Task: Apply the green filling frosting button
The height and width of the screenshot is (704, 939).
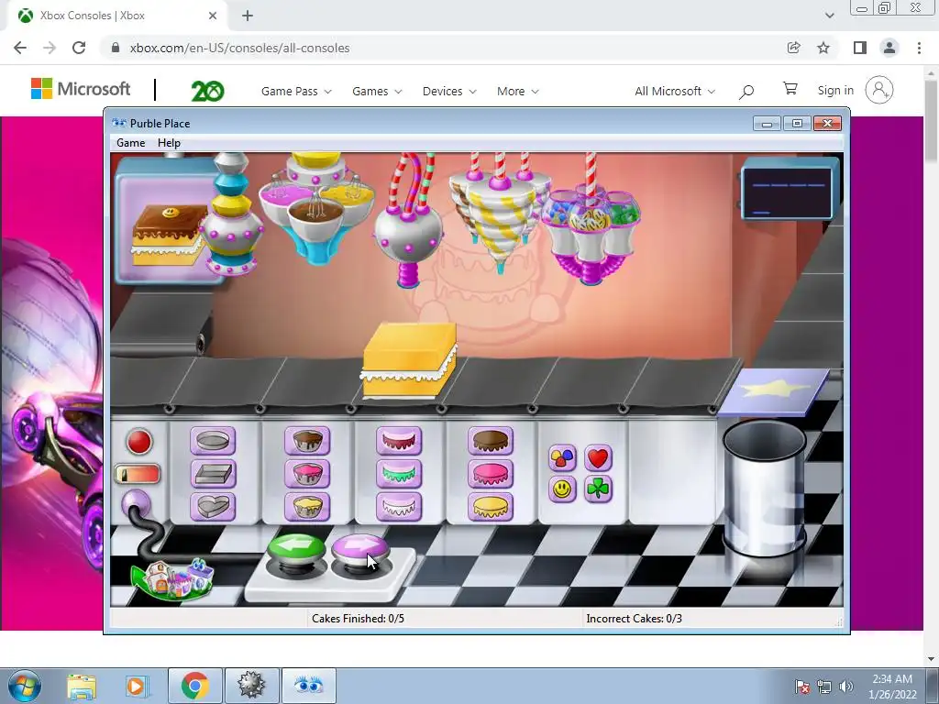Action: (399, 474)
